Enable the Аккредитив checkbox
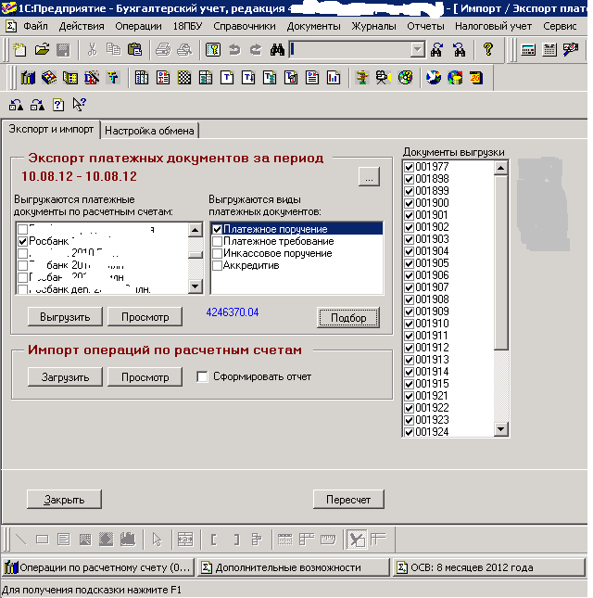The width and height of the screenshot is (593, 598). [217, 265]
